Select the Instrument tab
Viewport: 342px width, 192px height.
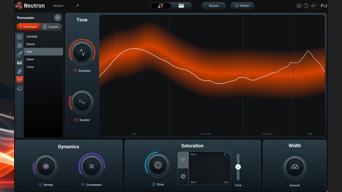point(28,27)
